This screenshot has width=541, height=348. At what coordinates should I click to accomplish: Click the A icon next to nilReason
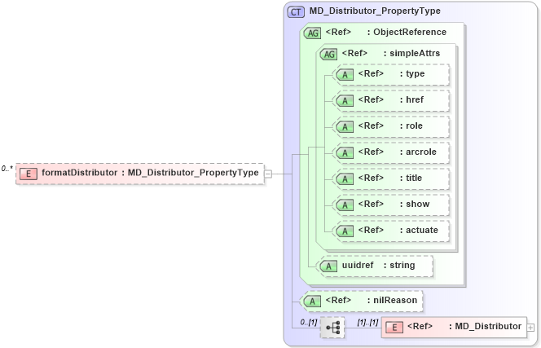[x=312, y=301]
